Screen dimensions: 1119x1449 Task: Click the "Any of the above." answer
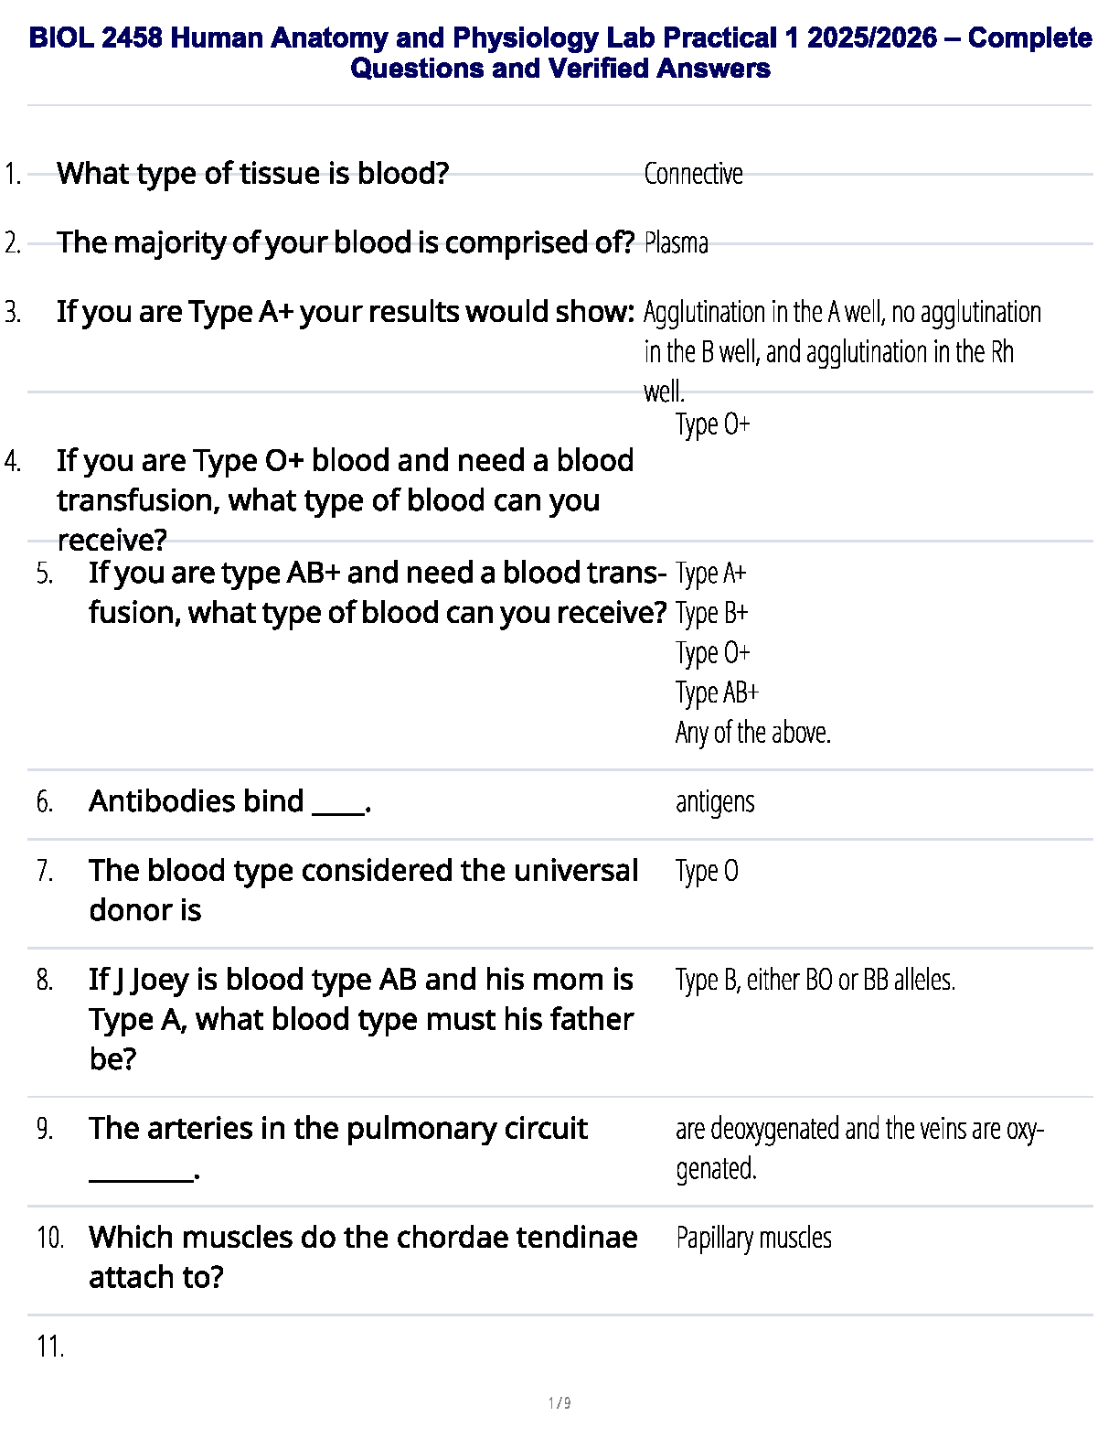click(752, 733)
